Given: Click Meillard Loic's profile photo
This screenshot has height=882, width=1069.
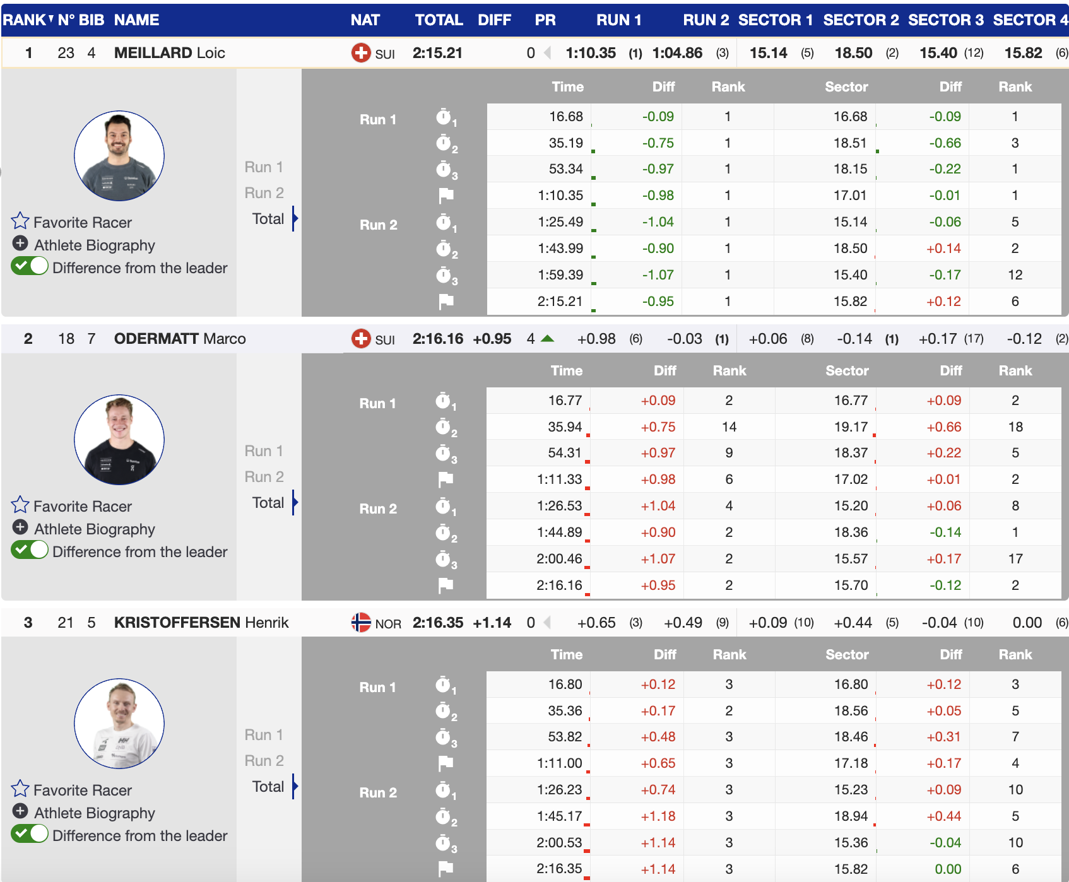Looking at the screenshot, I should pos(119,156).
